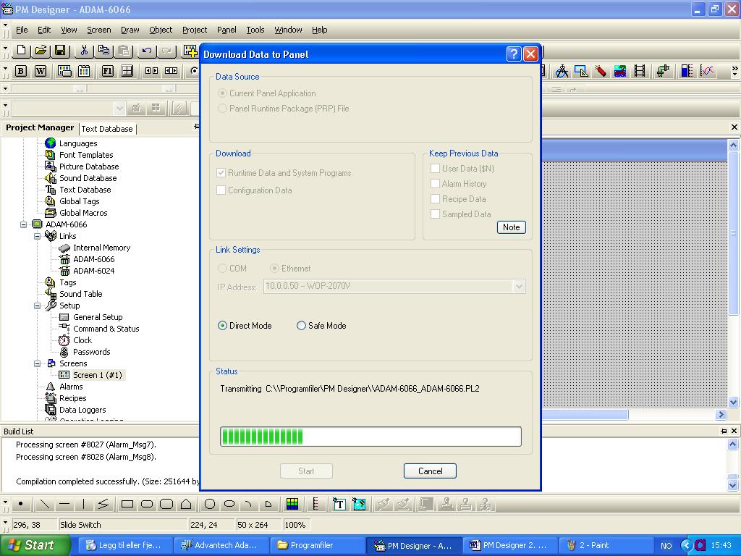Open the Screen menu
The height and width of the screenshot is (556, 741).
click(x=98, y=30)
